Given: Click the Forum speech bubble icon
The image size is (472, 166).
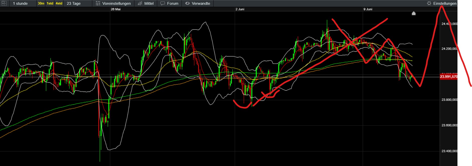Looking at the screenshot, I should [x=163, y=3].
